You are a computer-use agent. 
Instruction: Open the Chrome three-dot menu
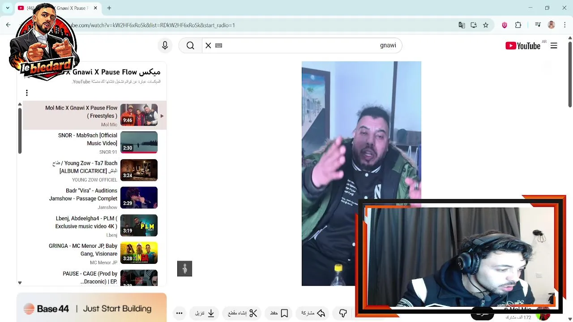[x=564, y=25]
